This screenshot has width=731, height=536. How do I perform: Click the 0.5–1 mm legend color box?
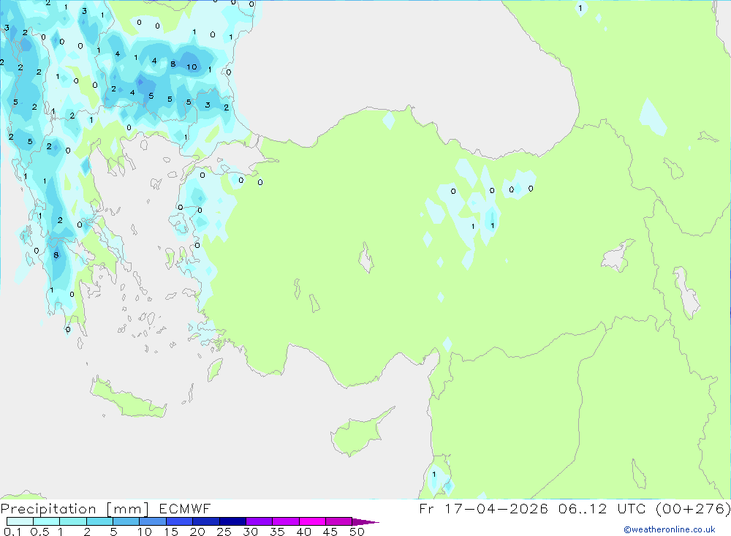[46, 521]
